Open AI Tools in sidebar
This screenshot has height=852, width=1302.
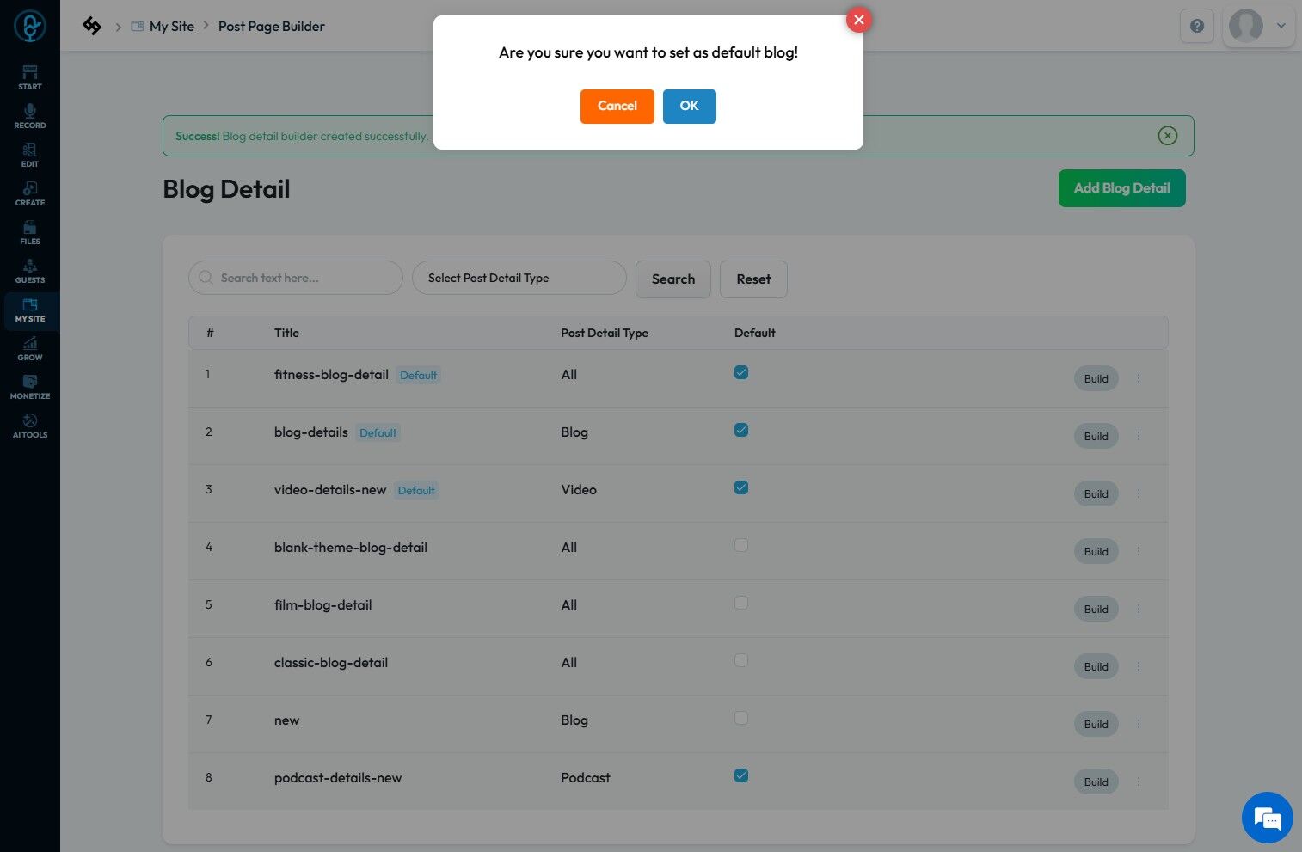pos(30,425)
